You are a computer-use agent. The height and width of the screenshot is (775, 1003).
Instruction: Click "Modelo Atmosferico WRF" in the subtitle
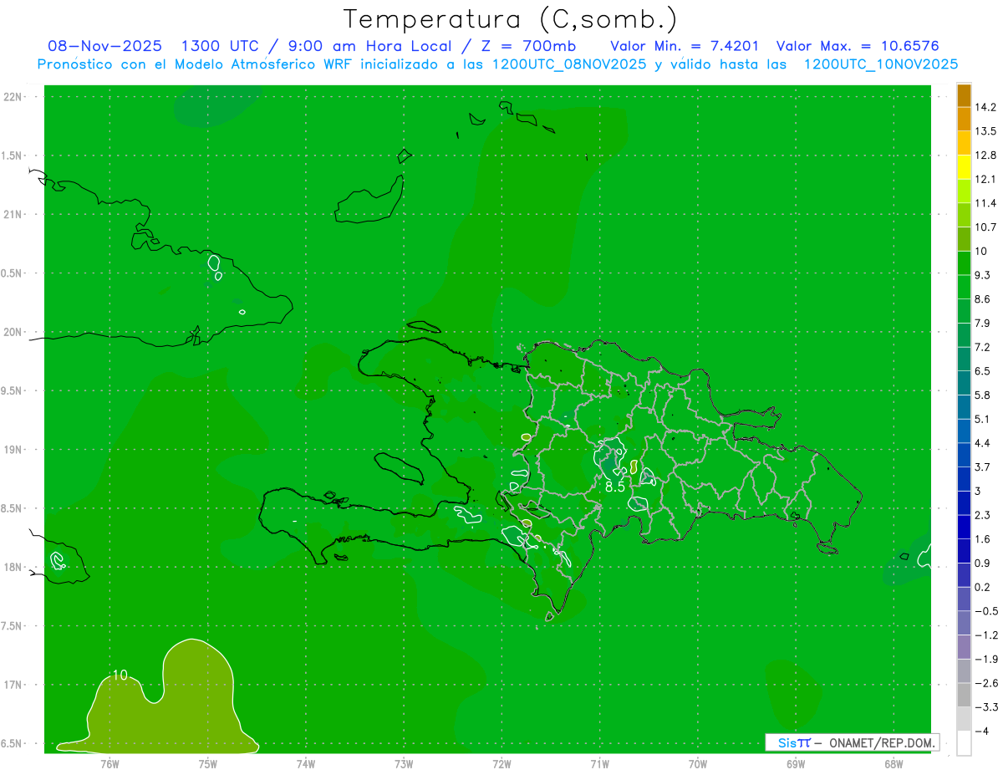click(255, 64)
